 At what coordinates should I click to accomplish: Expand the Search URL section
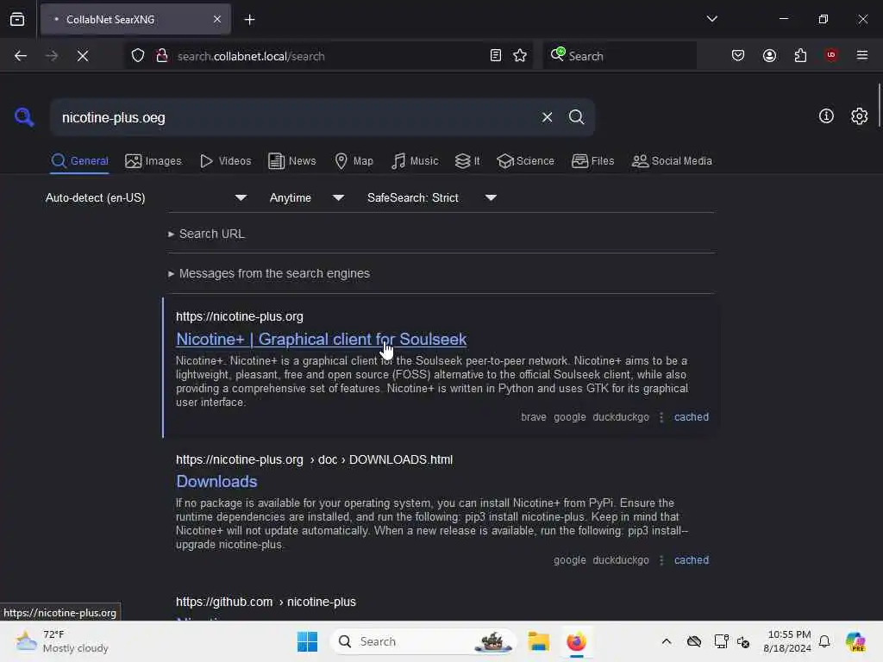(207, 234)
